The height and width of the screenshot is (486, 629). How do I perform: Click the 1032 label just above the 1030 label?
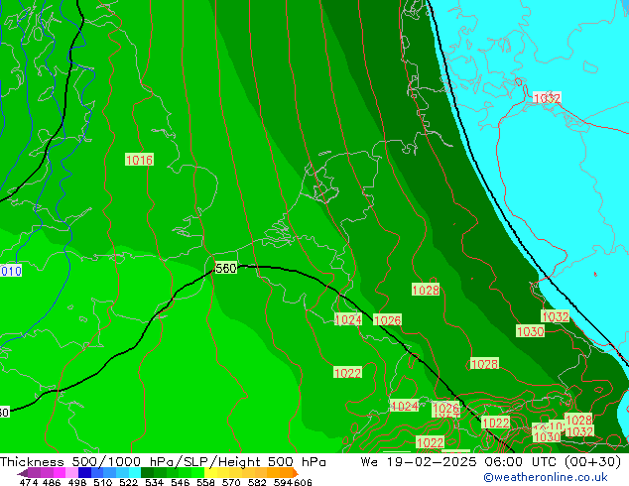556,316
